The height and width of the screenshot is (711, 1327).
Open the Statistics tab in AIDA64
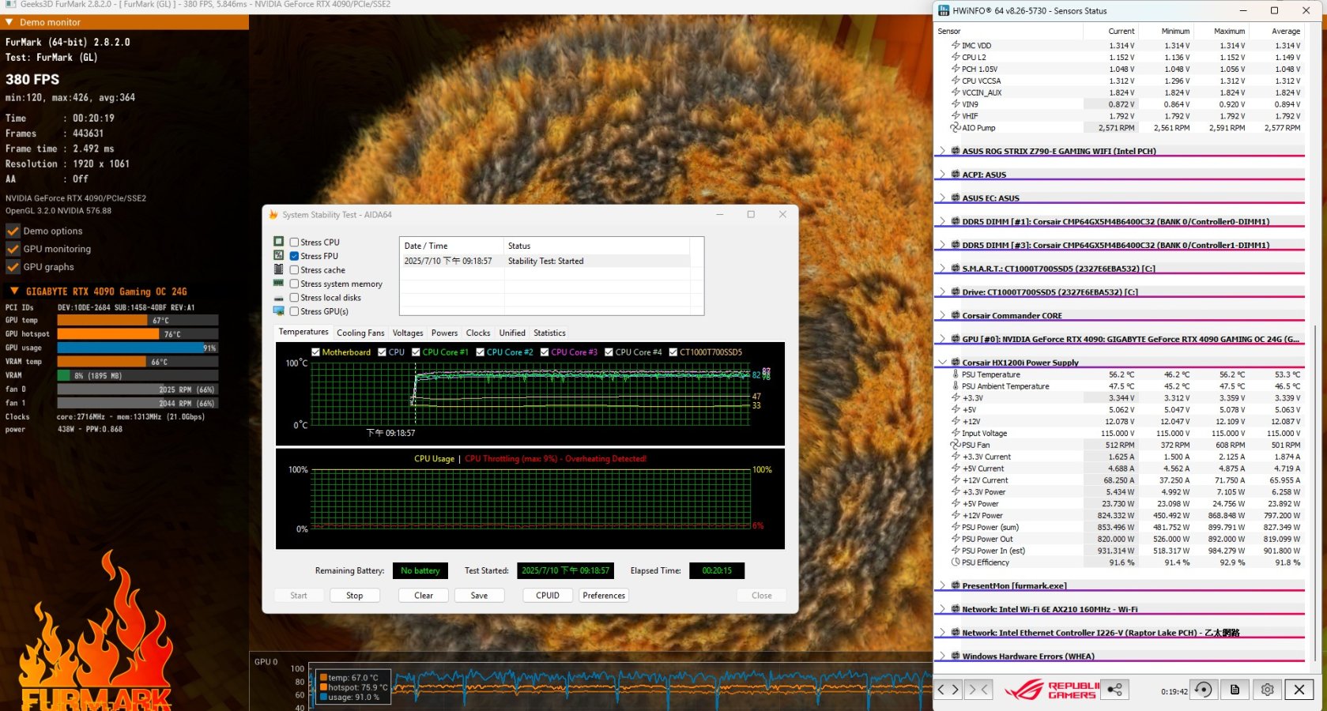click(x=549, y=333)
